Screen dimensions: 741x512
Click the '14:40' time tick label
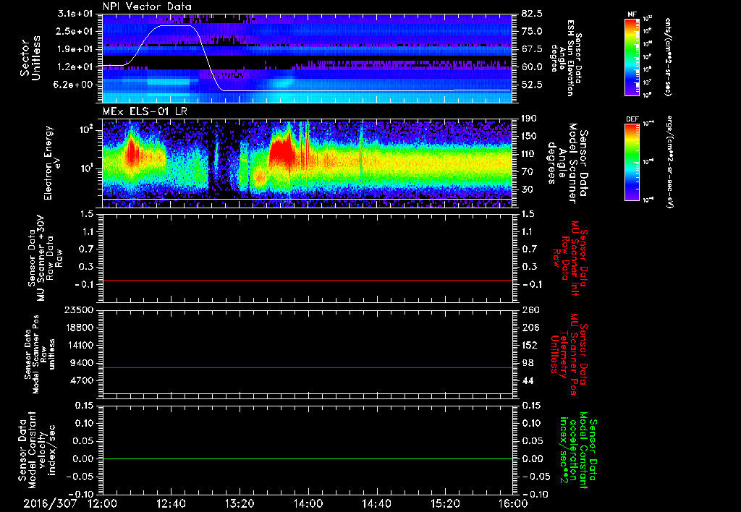coord(376,503)
